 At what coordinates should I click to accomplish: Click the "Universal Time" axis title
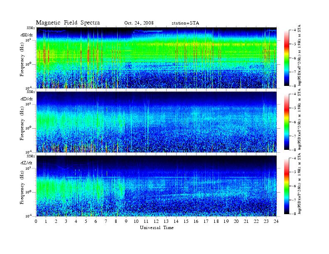click(157, 227)
